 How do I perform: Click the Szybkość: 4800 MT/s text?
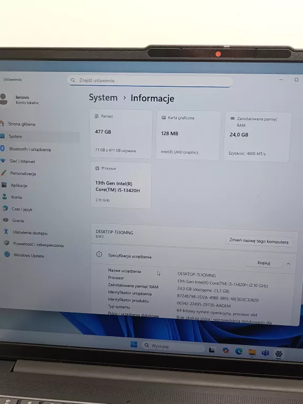(x=247, y=153)
